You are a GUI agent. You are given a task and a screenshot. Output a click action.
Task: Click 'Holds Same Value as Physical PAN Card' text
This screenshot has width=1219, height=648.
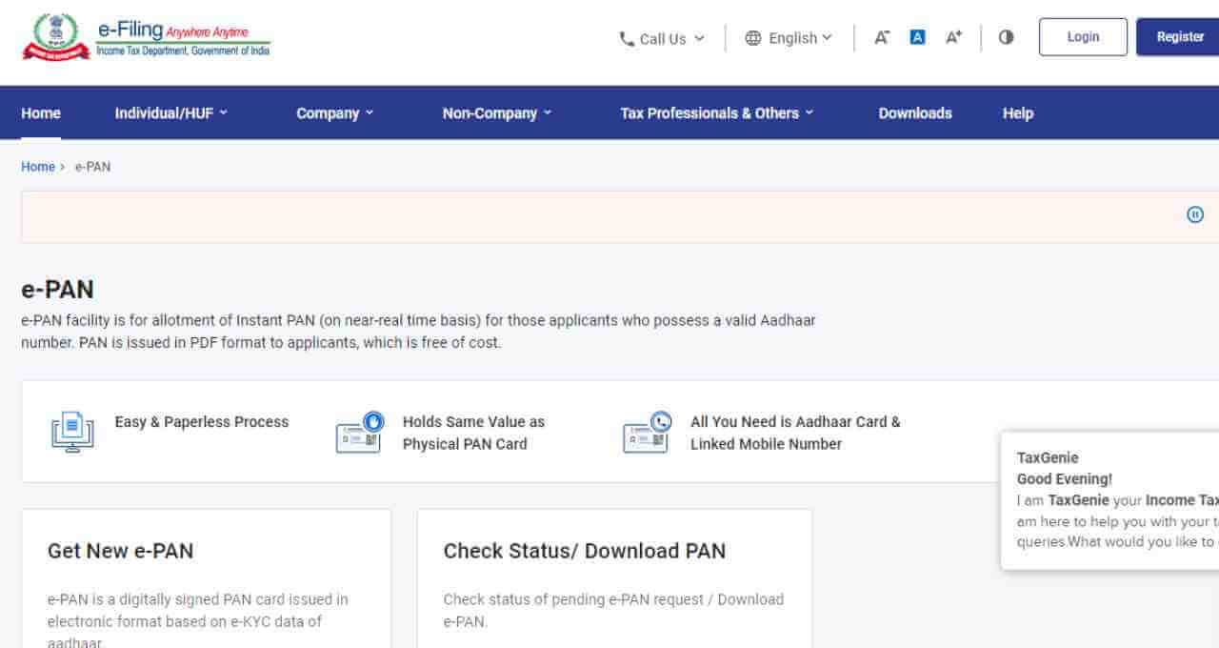click(474, 433)
